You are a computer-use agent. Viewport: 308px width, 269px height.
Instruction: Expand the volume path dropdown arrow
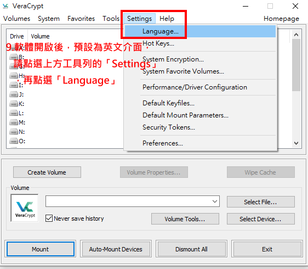click(x=215, y=201)
